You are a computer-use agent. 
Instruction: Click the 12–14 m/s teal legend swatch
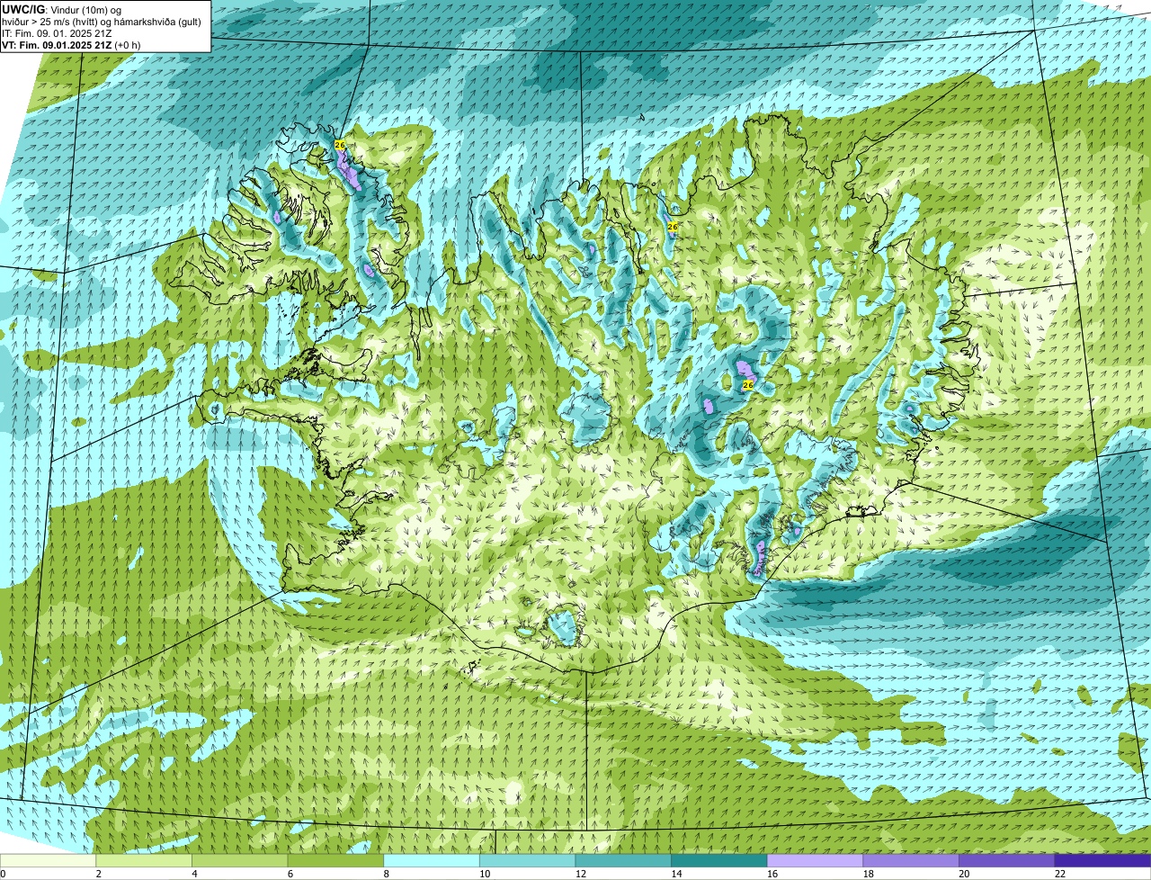[x=623, y=860]
